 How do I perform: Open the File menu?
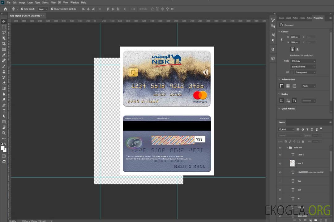tap(9, 2)
